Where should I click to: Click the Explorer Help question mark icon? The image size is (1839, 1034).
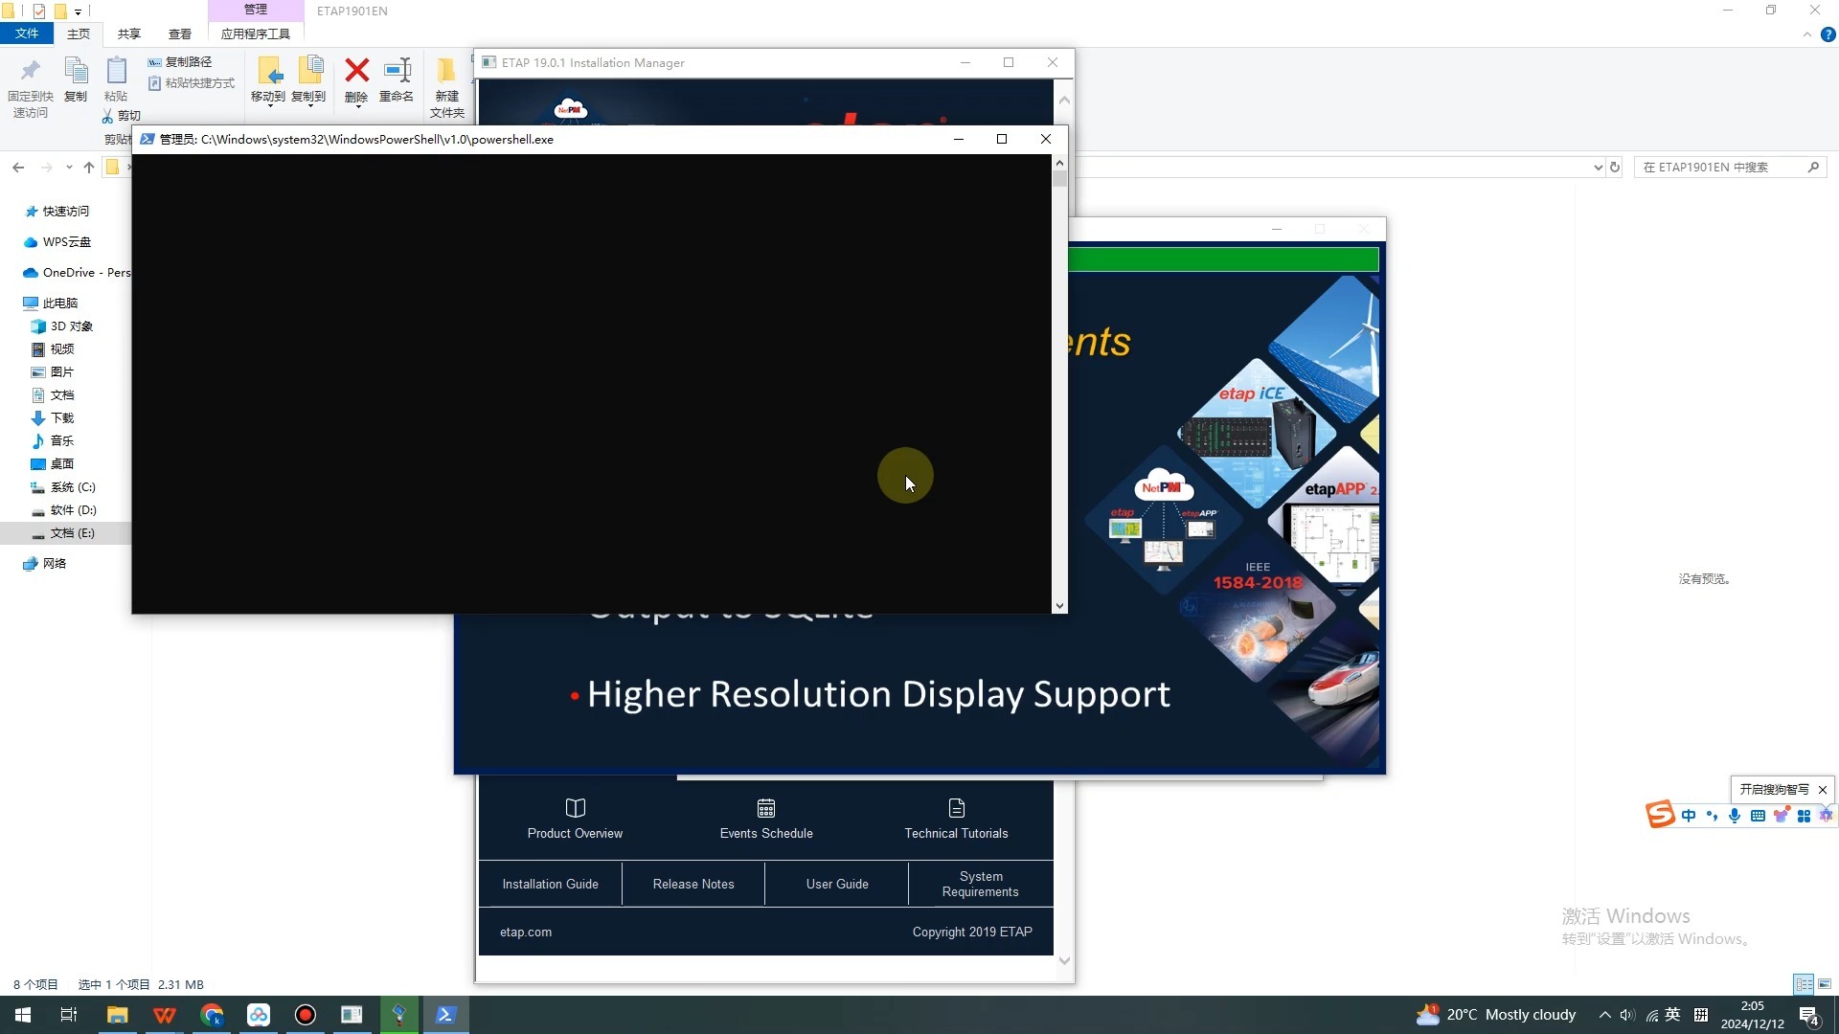[x=1828, y=34]
